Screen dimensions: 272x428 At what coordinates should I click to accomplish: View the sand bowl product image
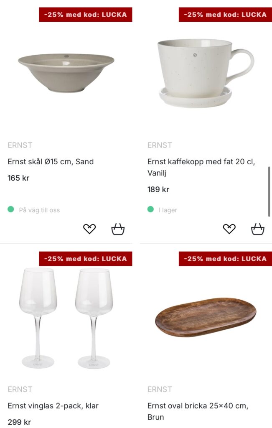pyautogui.click(x=66, y=72)
